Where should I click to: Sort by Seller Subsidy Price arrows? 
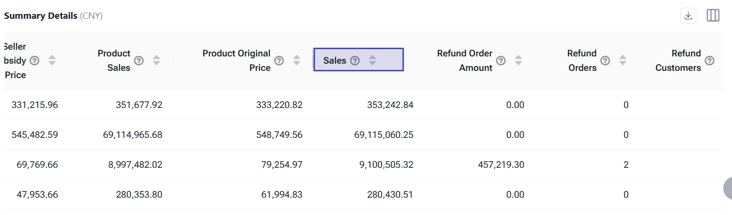pos(52,60)
